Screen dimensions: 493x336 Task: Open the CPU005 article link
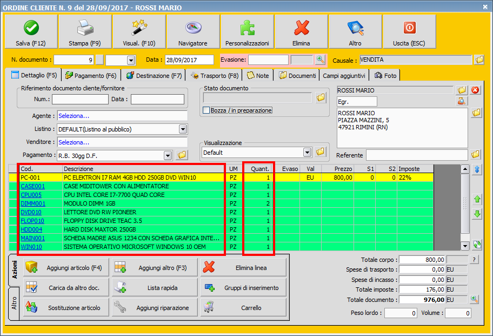click(31, 195)
